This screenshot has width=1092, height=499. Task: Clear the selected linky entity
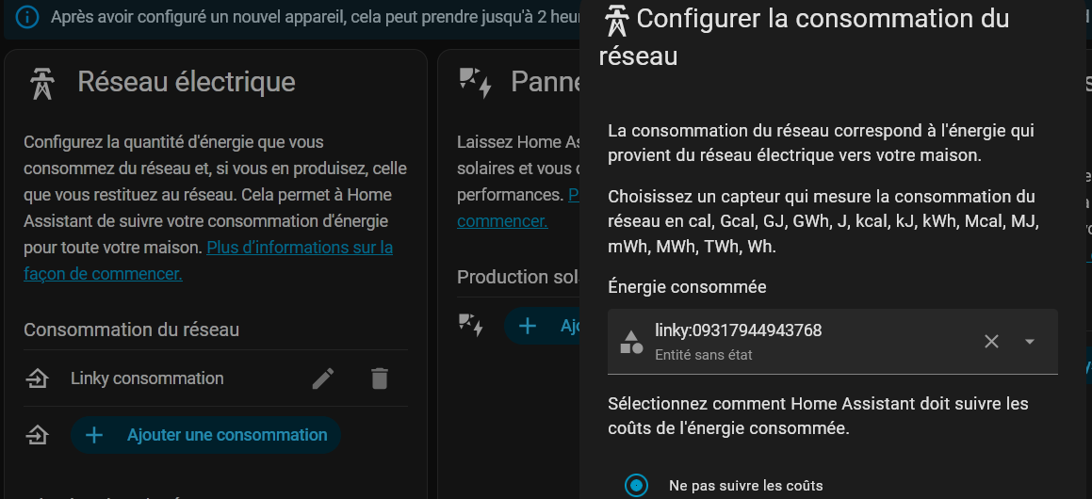tap(991, 342)
